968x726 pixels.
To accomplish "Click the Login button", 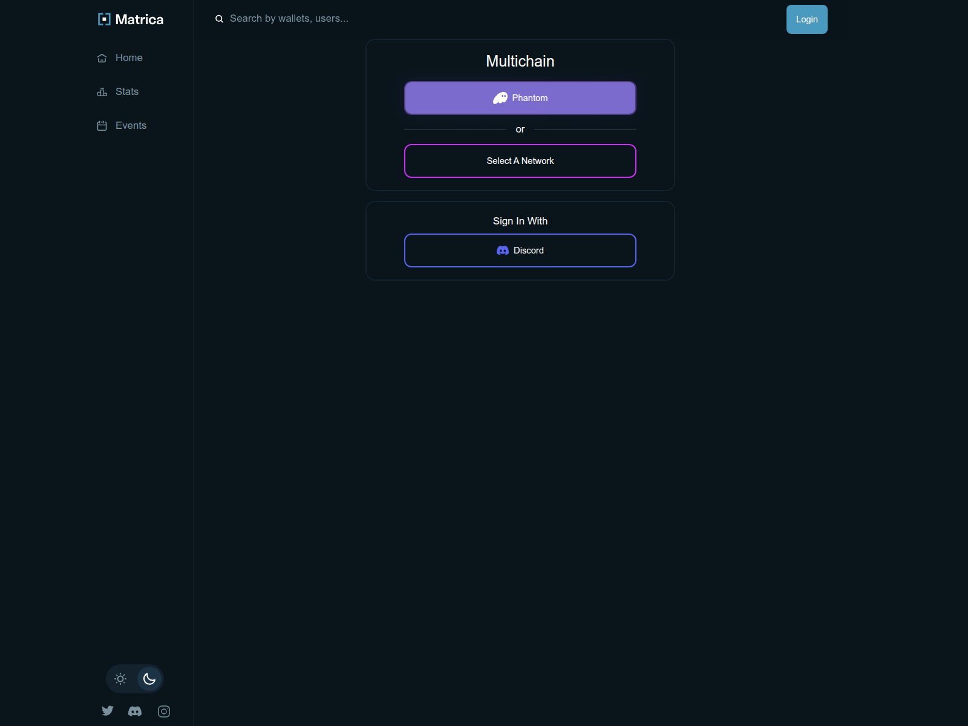I will [806, 19].
